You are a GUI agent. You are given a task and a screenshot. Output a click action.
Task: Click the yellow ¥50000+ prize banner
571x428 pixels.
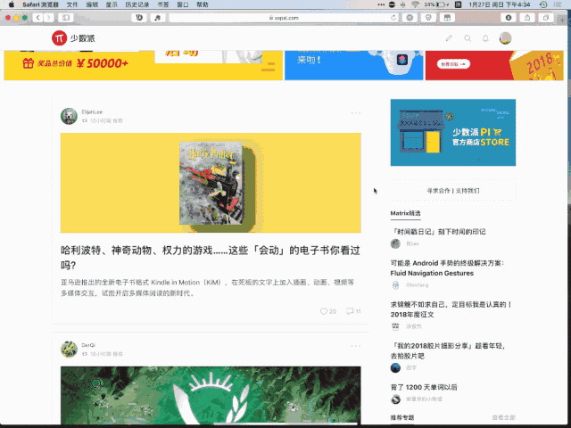point(143,65)
